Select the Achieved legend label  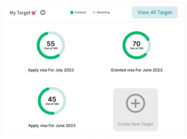tap(80, 13)
